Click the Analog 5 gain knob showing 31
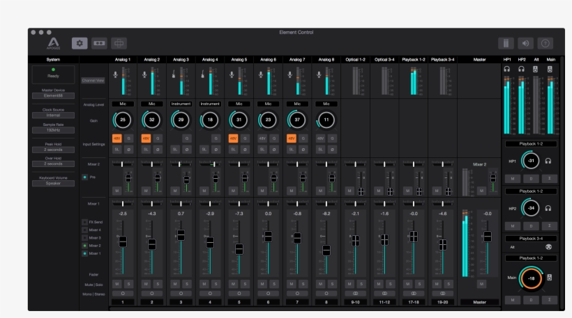 (x=239, y=120)
